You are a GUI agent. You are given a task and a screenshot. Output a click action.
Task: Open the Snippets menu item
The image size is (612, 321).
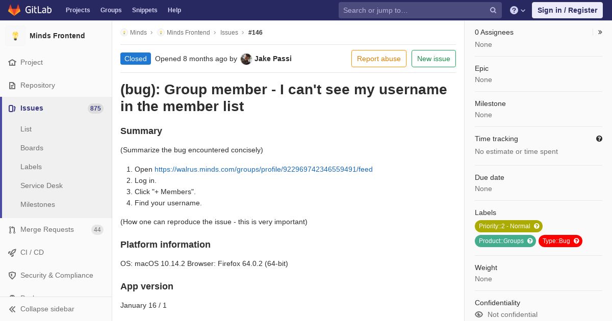click(145, 10)
